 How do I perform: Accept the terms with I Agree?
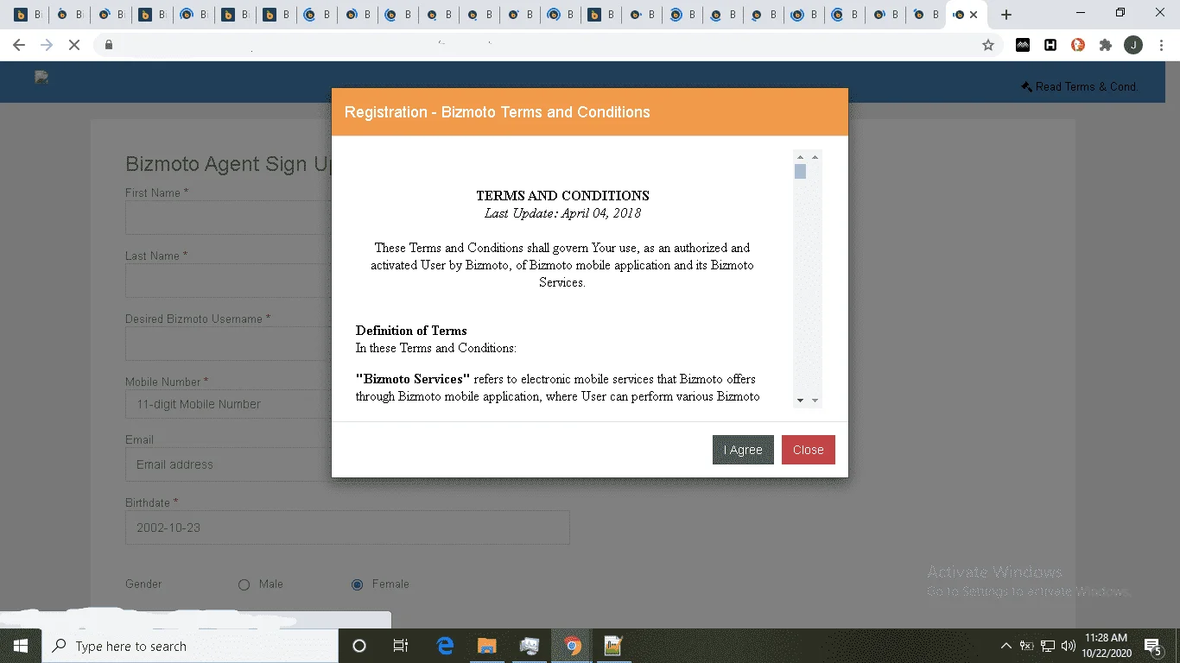[743, 450]
